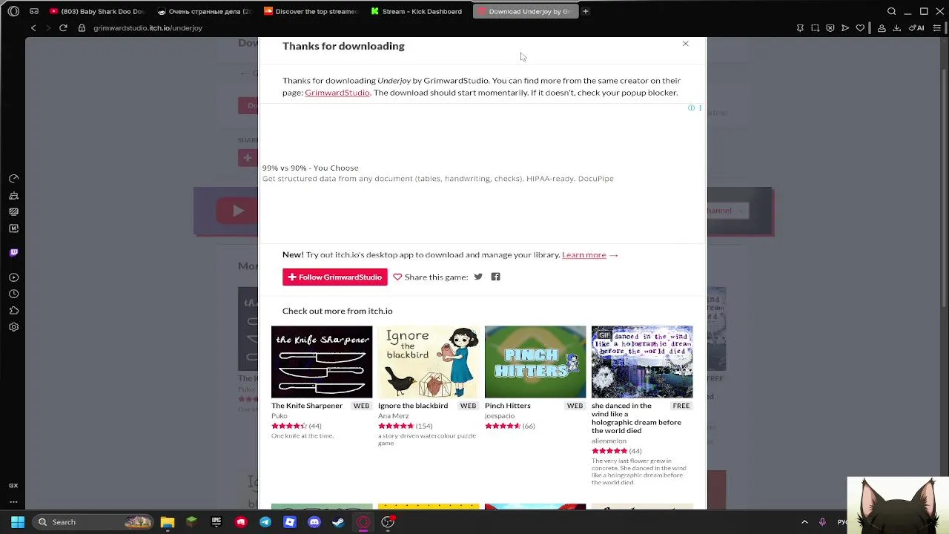Follow the Learn more link
Image resolution: width=949 pixels, height=534 pixels.
[584, 255]
